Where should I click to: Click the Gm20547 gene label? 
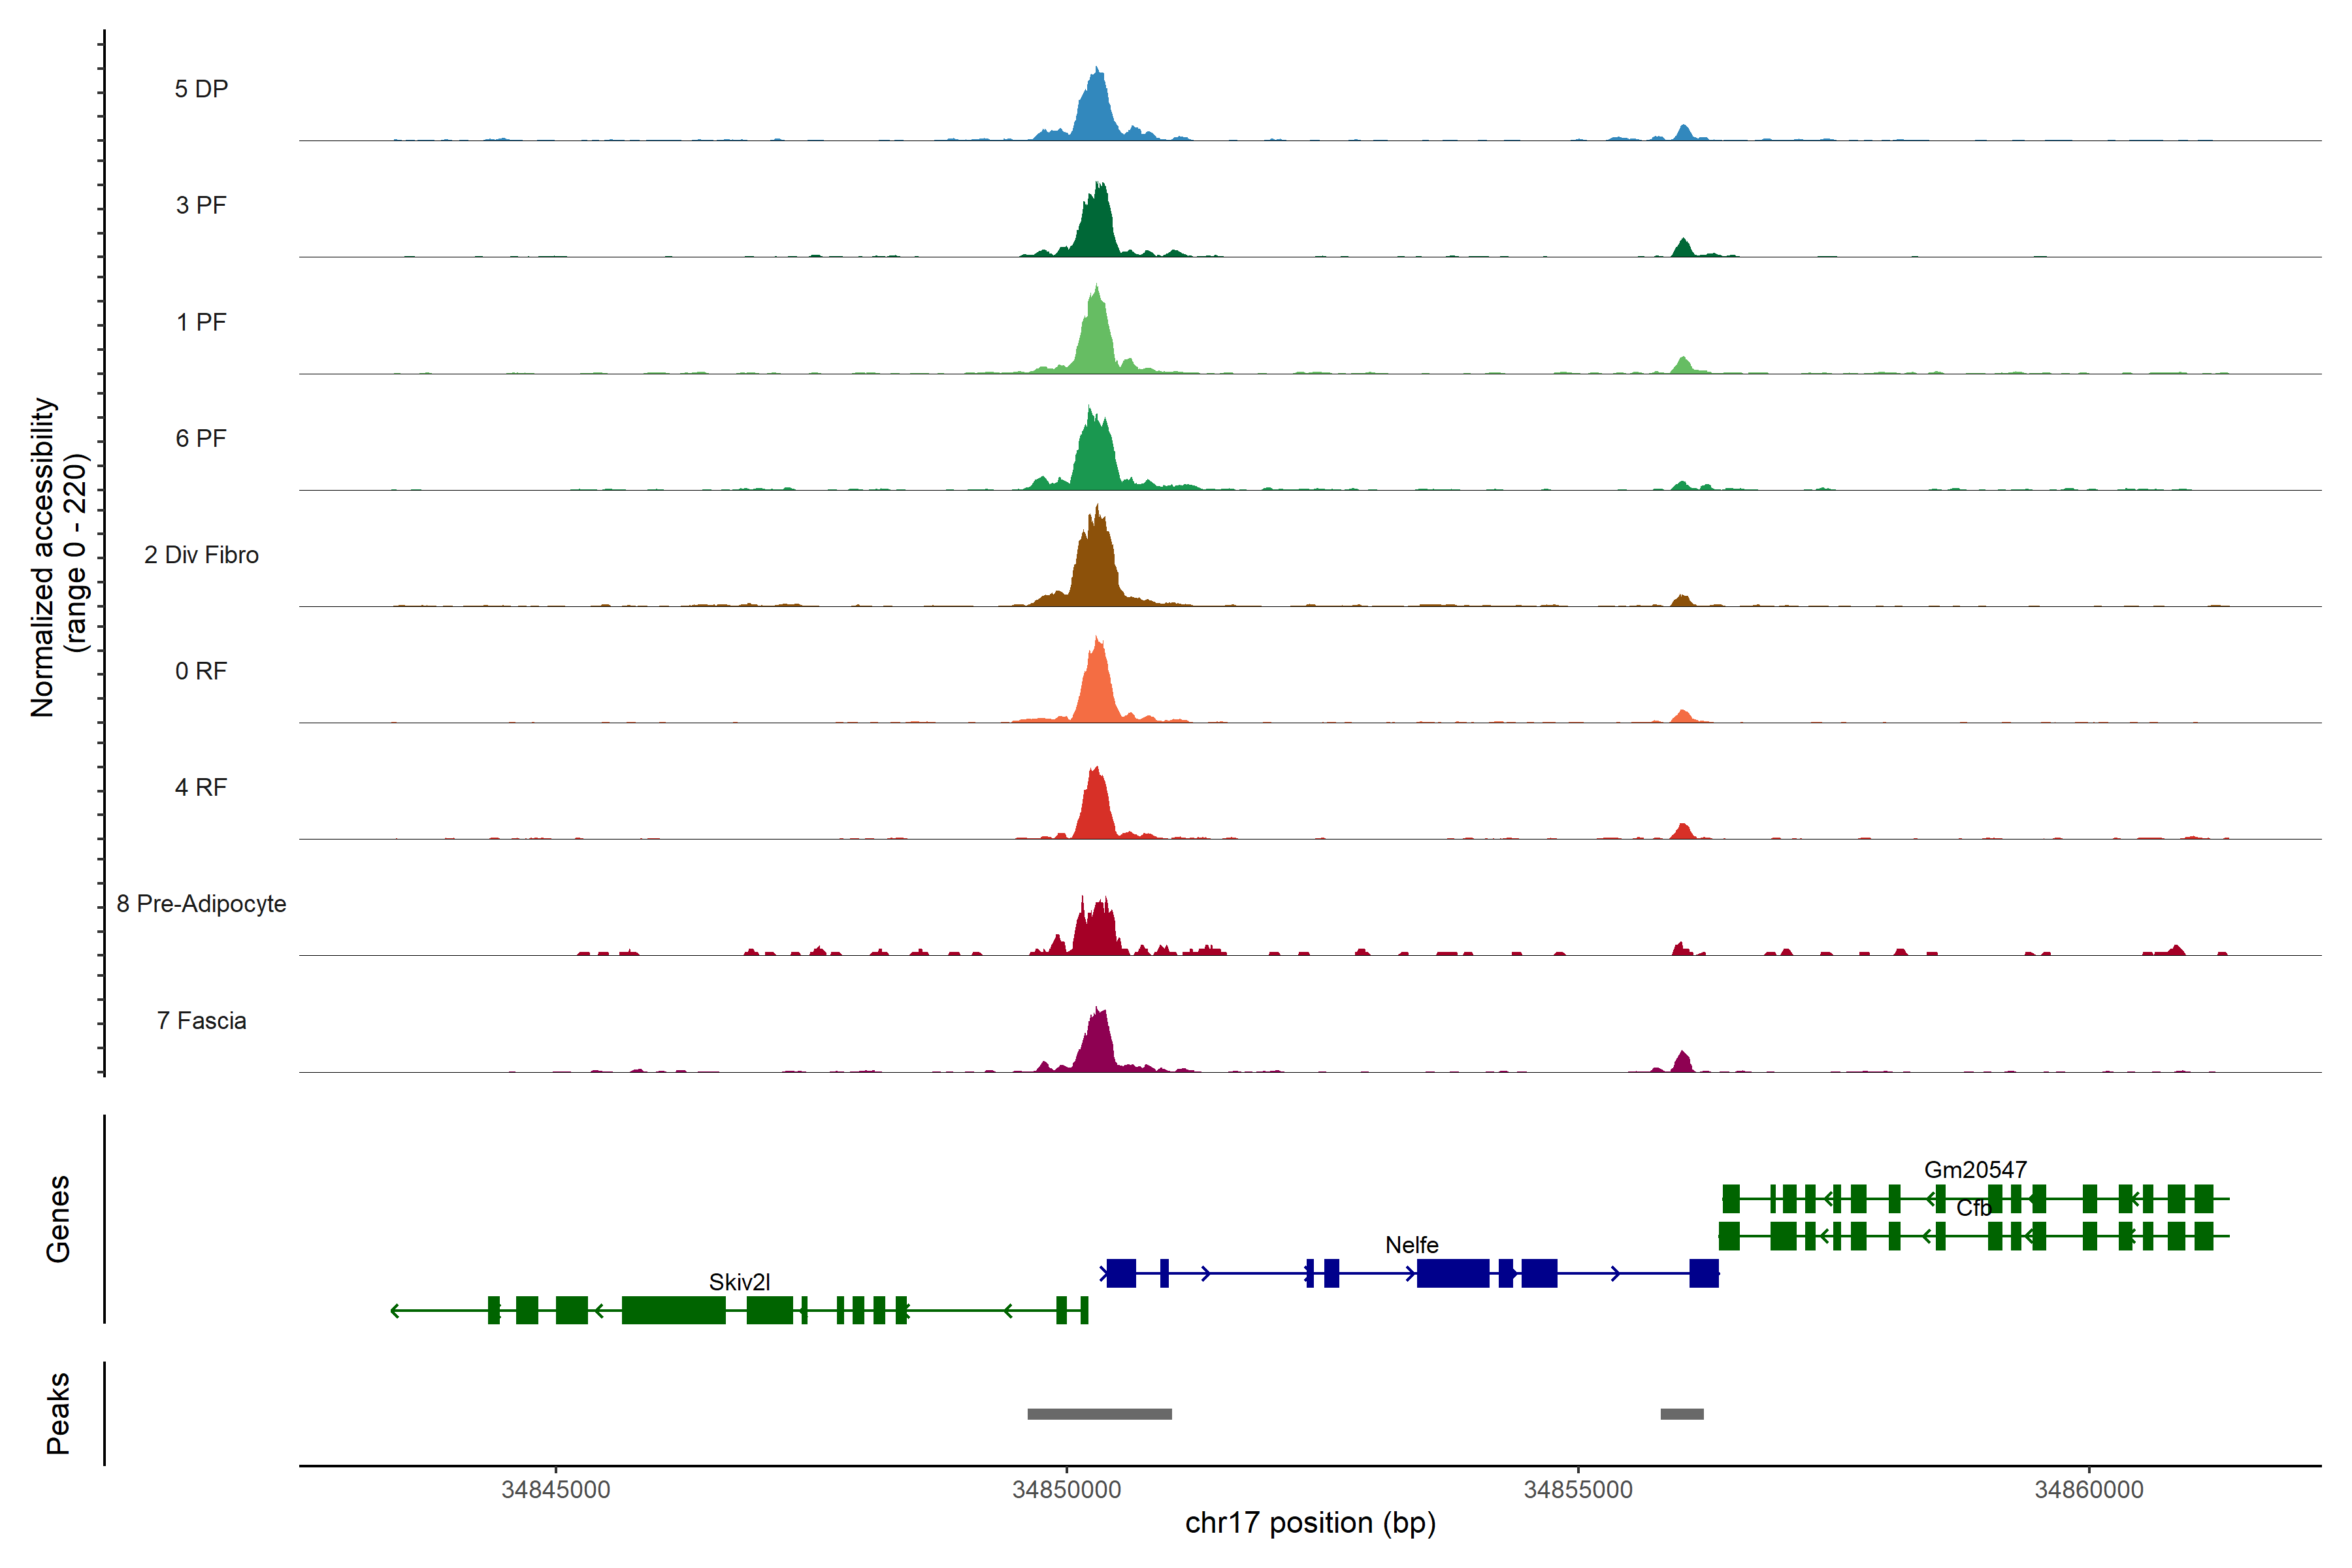(x=1975, y=1169)
